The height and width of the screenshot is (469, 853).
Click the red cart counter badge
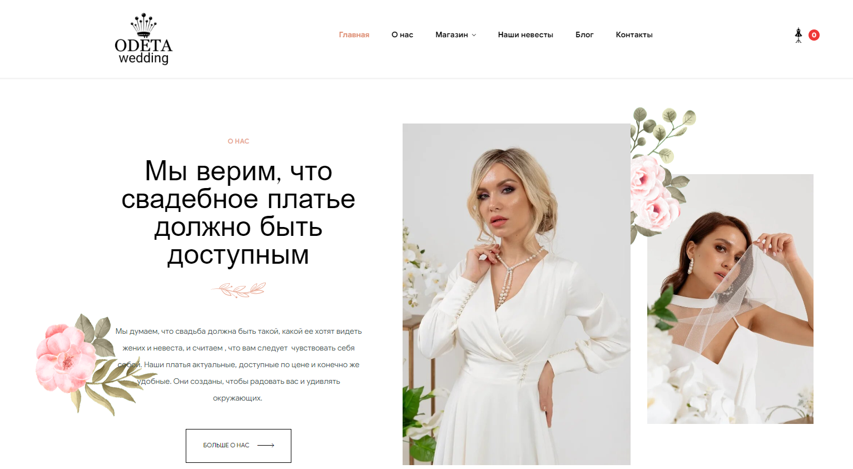(x=814, y=35)
